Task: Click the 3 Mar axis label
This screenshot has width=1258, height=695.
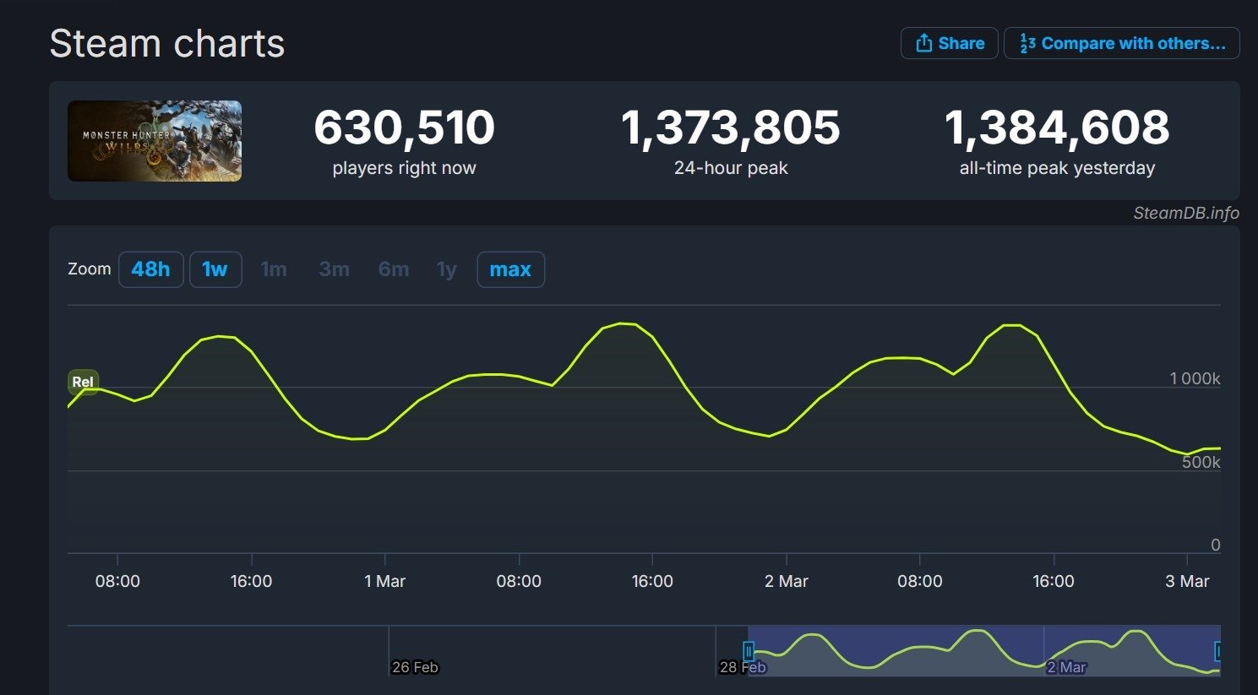Action: pos(1187,581)
